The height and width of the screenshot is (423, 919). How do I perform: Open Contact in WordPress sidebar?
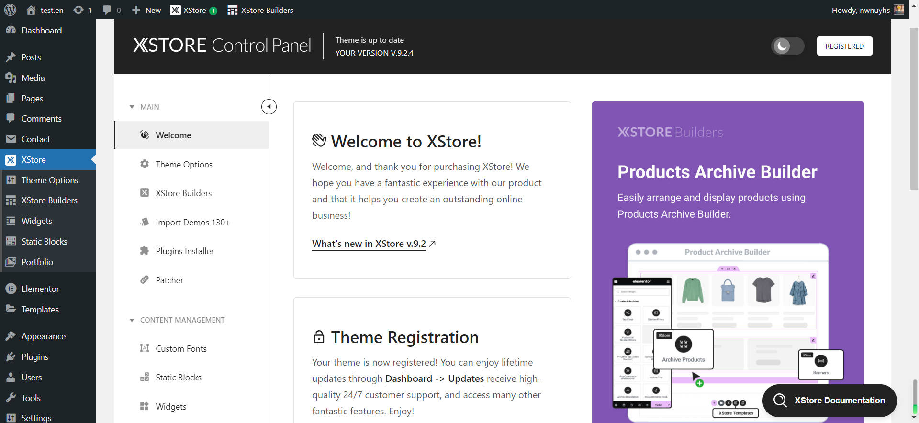pyautogui.click(x=48, y=139)
